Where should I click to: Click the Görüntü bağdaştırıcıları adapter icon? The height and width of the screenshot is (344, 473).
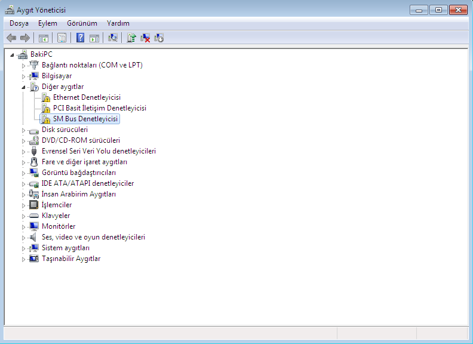click(34, 173)
